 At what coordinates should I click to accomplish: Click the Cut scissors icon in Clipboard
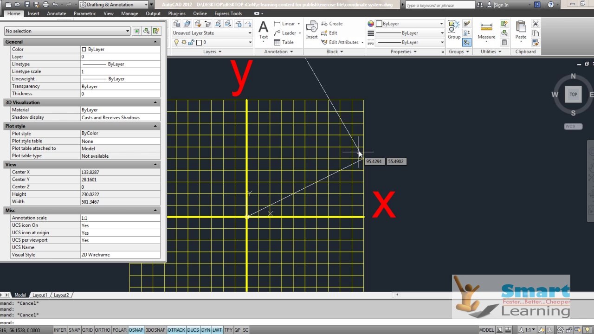[x=536, y=24]
